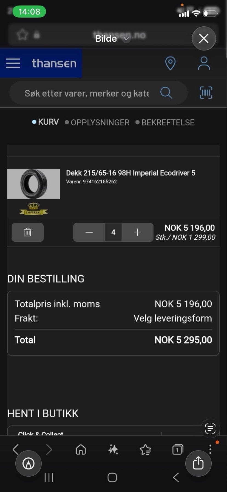This screenshot has width=227, height=492.
Task: Decrease tire quantity with minus button
Action: 89,232
